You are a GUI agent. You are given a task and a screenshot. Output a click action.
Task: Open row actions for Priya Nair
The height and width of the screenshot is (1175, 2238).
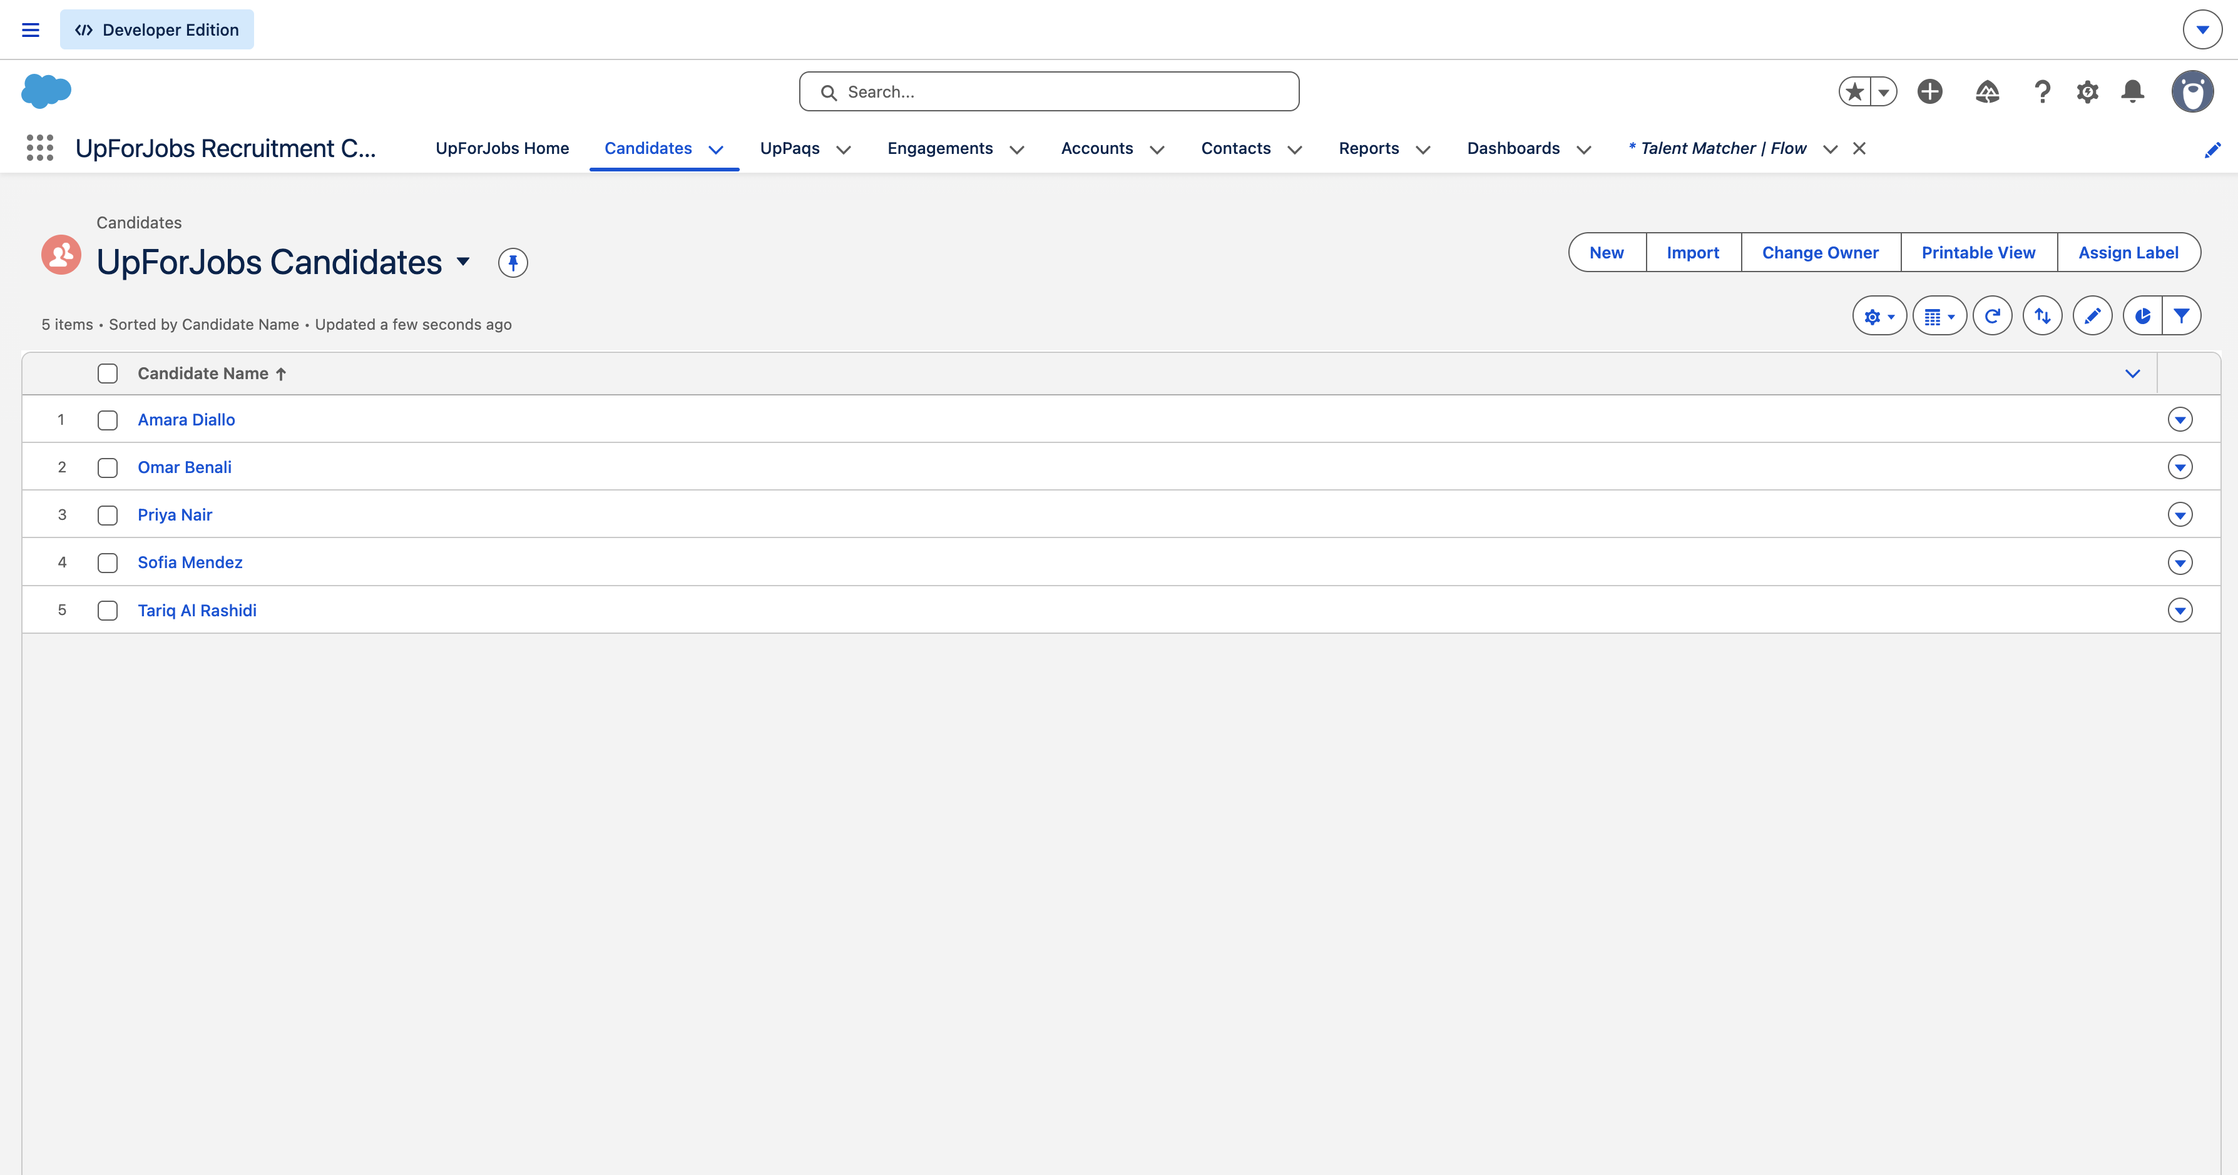[x=2180, y=515]
